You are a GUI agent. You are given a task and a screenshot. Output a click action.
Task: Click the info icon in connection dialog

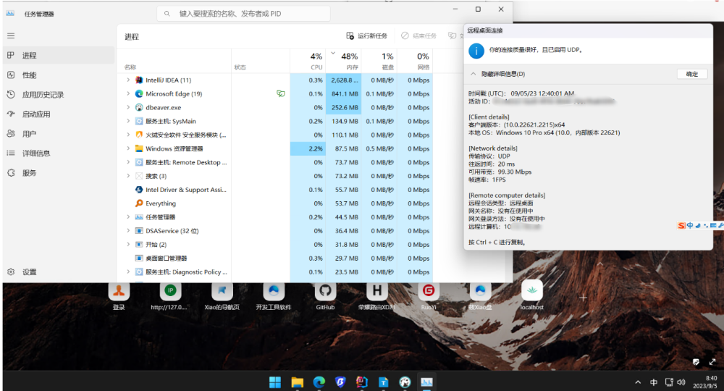[476, 50]
